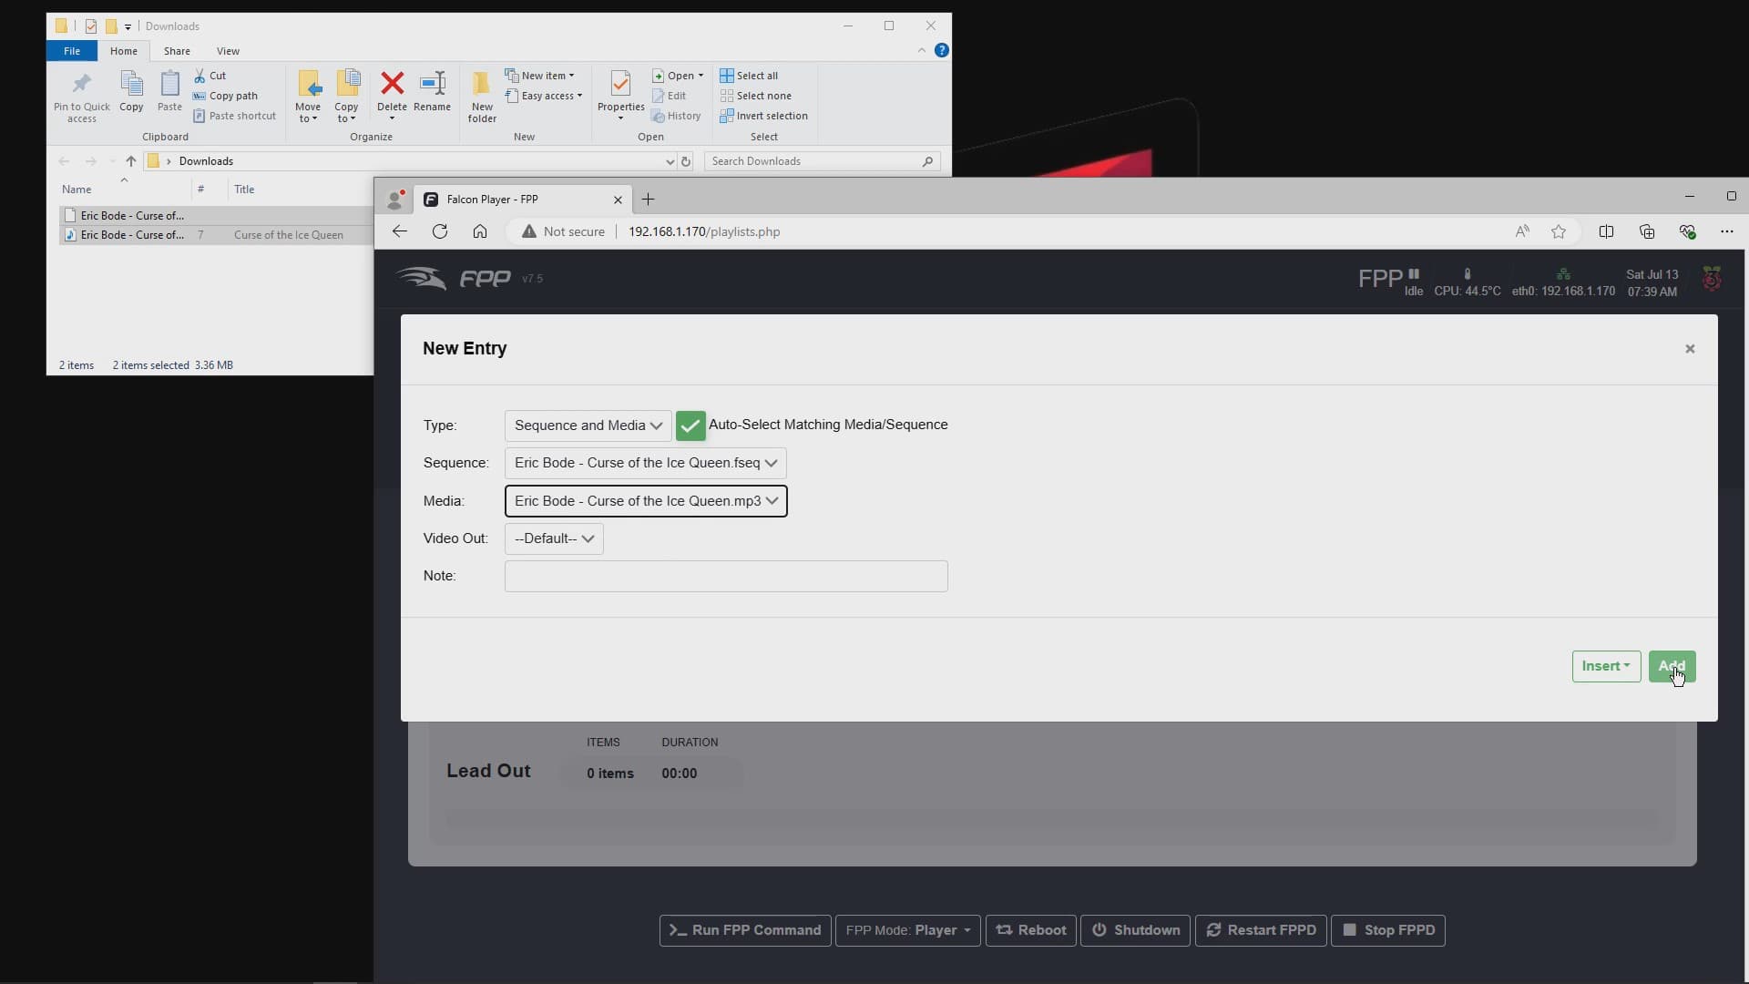Open the Sequence dropdown

[x=645, y=463]
